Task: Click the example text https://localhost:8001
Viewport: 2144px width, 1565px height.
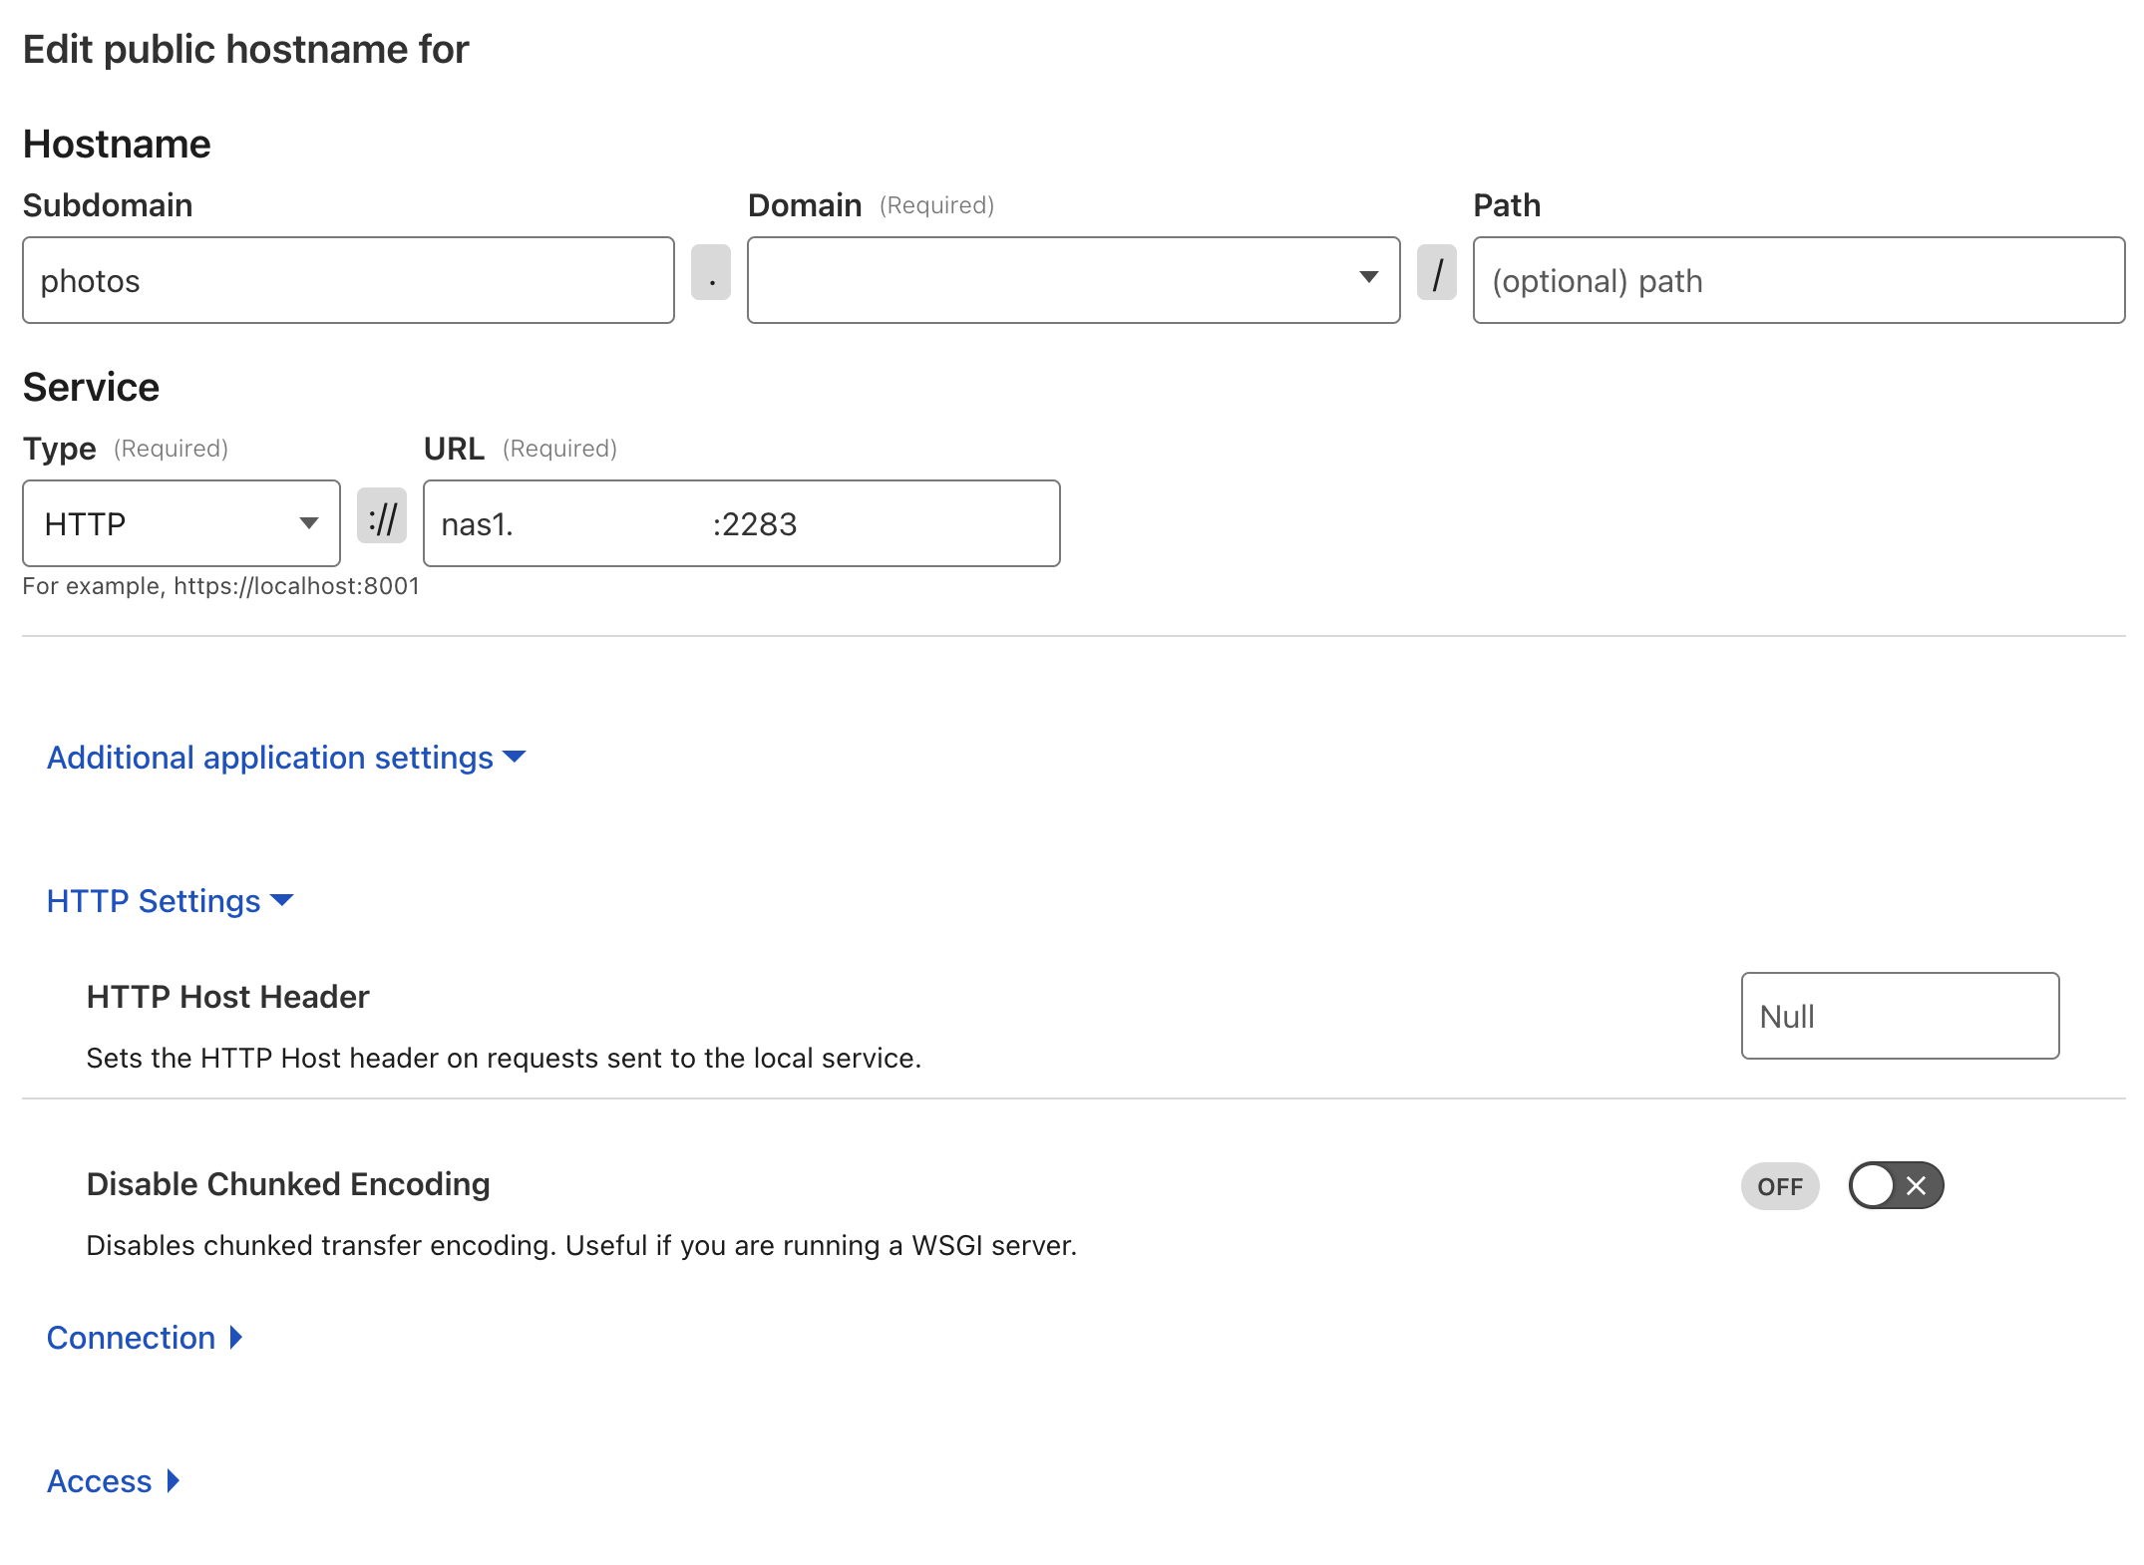Action: coord(297,586)
